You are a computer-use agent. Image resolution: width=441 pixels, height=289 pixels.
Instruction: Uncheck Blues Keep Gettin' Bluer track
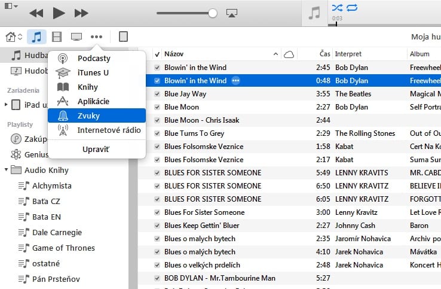coord(157,226)
